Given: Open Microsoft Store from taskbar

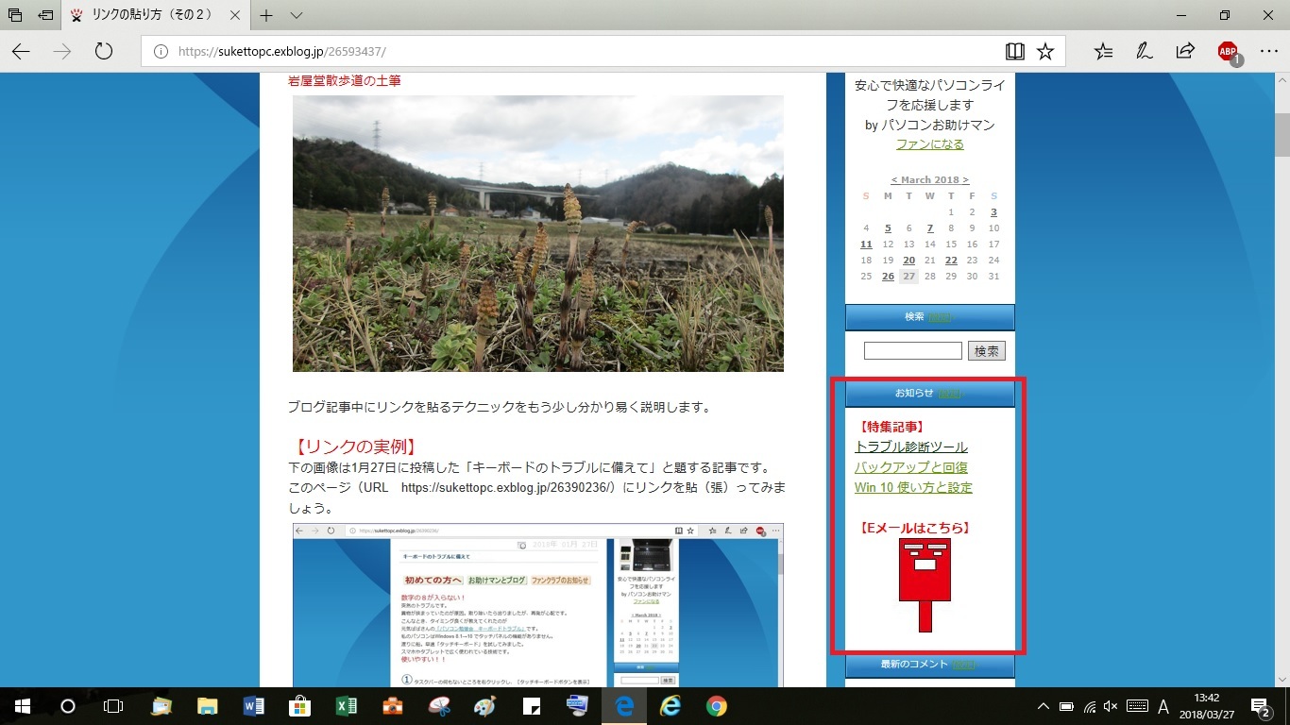Looking at the screenshot, I should click(300, 706).
